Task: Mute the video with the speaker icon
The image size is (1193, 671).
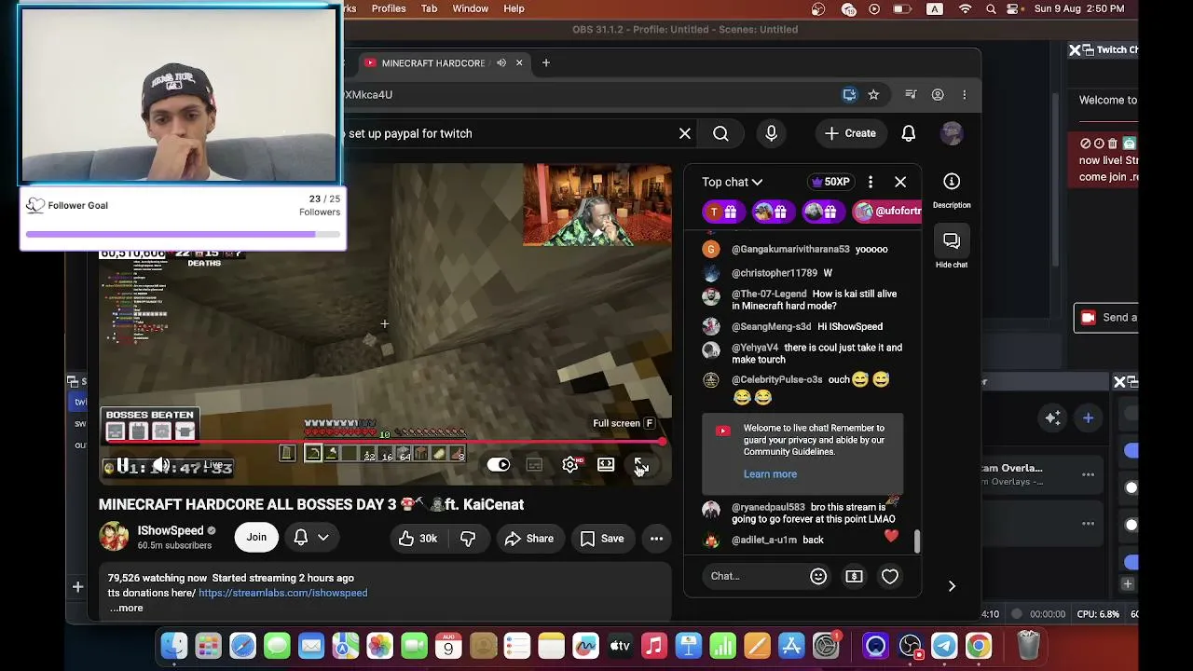Action: (160, 465)
